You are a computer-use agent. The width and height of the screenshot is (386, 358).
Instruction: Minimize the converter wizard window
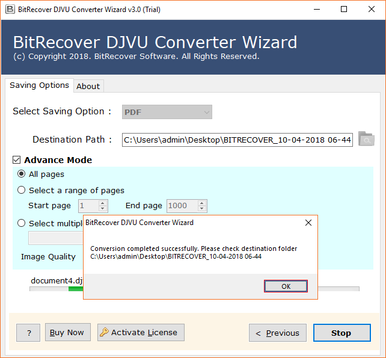(x=317, y=10)
